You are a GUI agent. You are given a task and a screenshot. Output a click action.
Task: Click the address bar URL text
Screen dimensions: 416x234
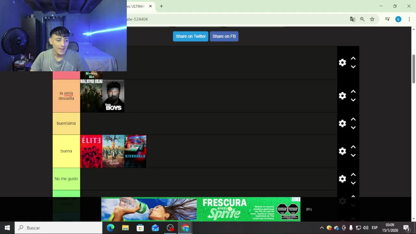(x=137, y=19)
